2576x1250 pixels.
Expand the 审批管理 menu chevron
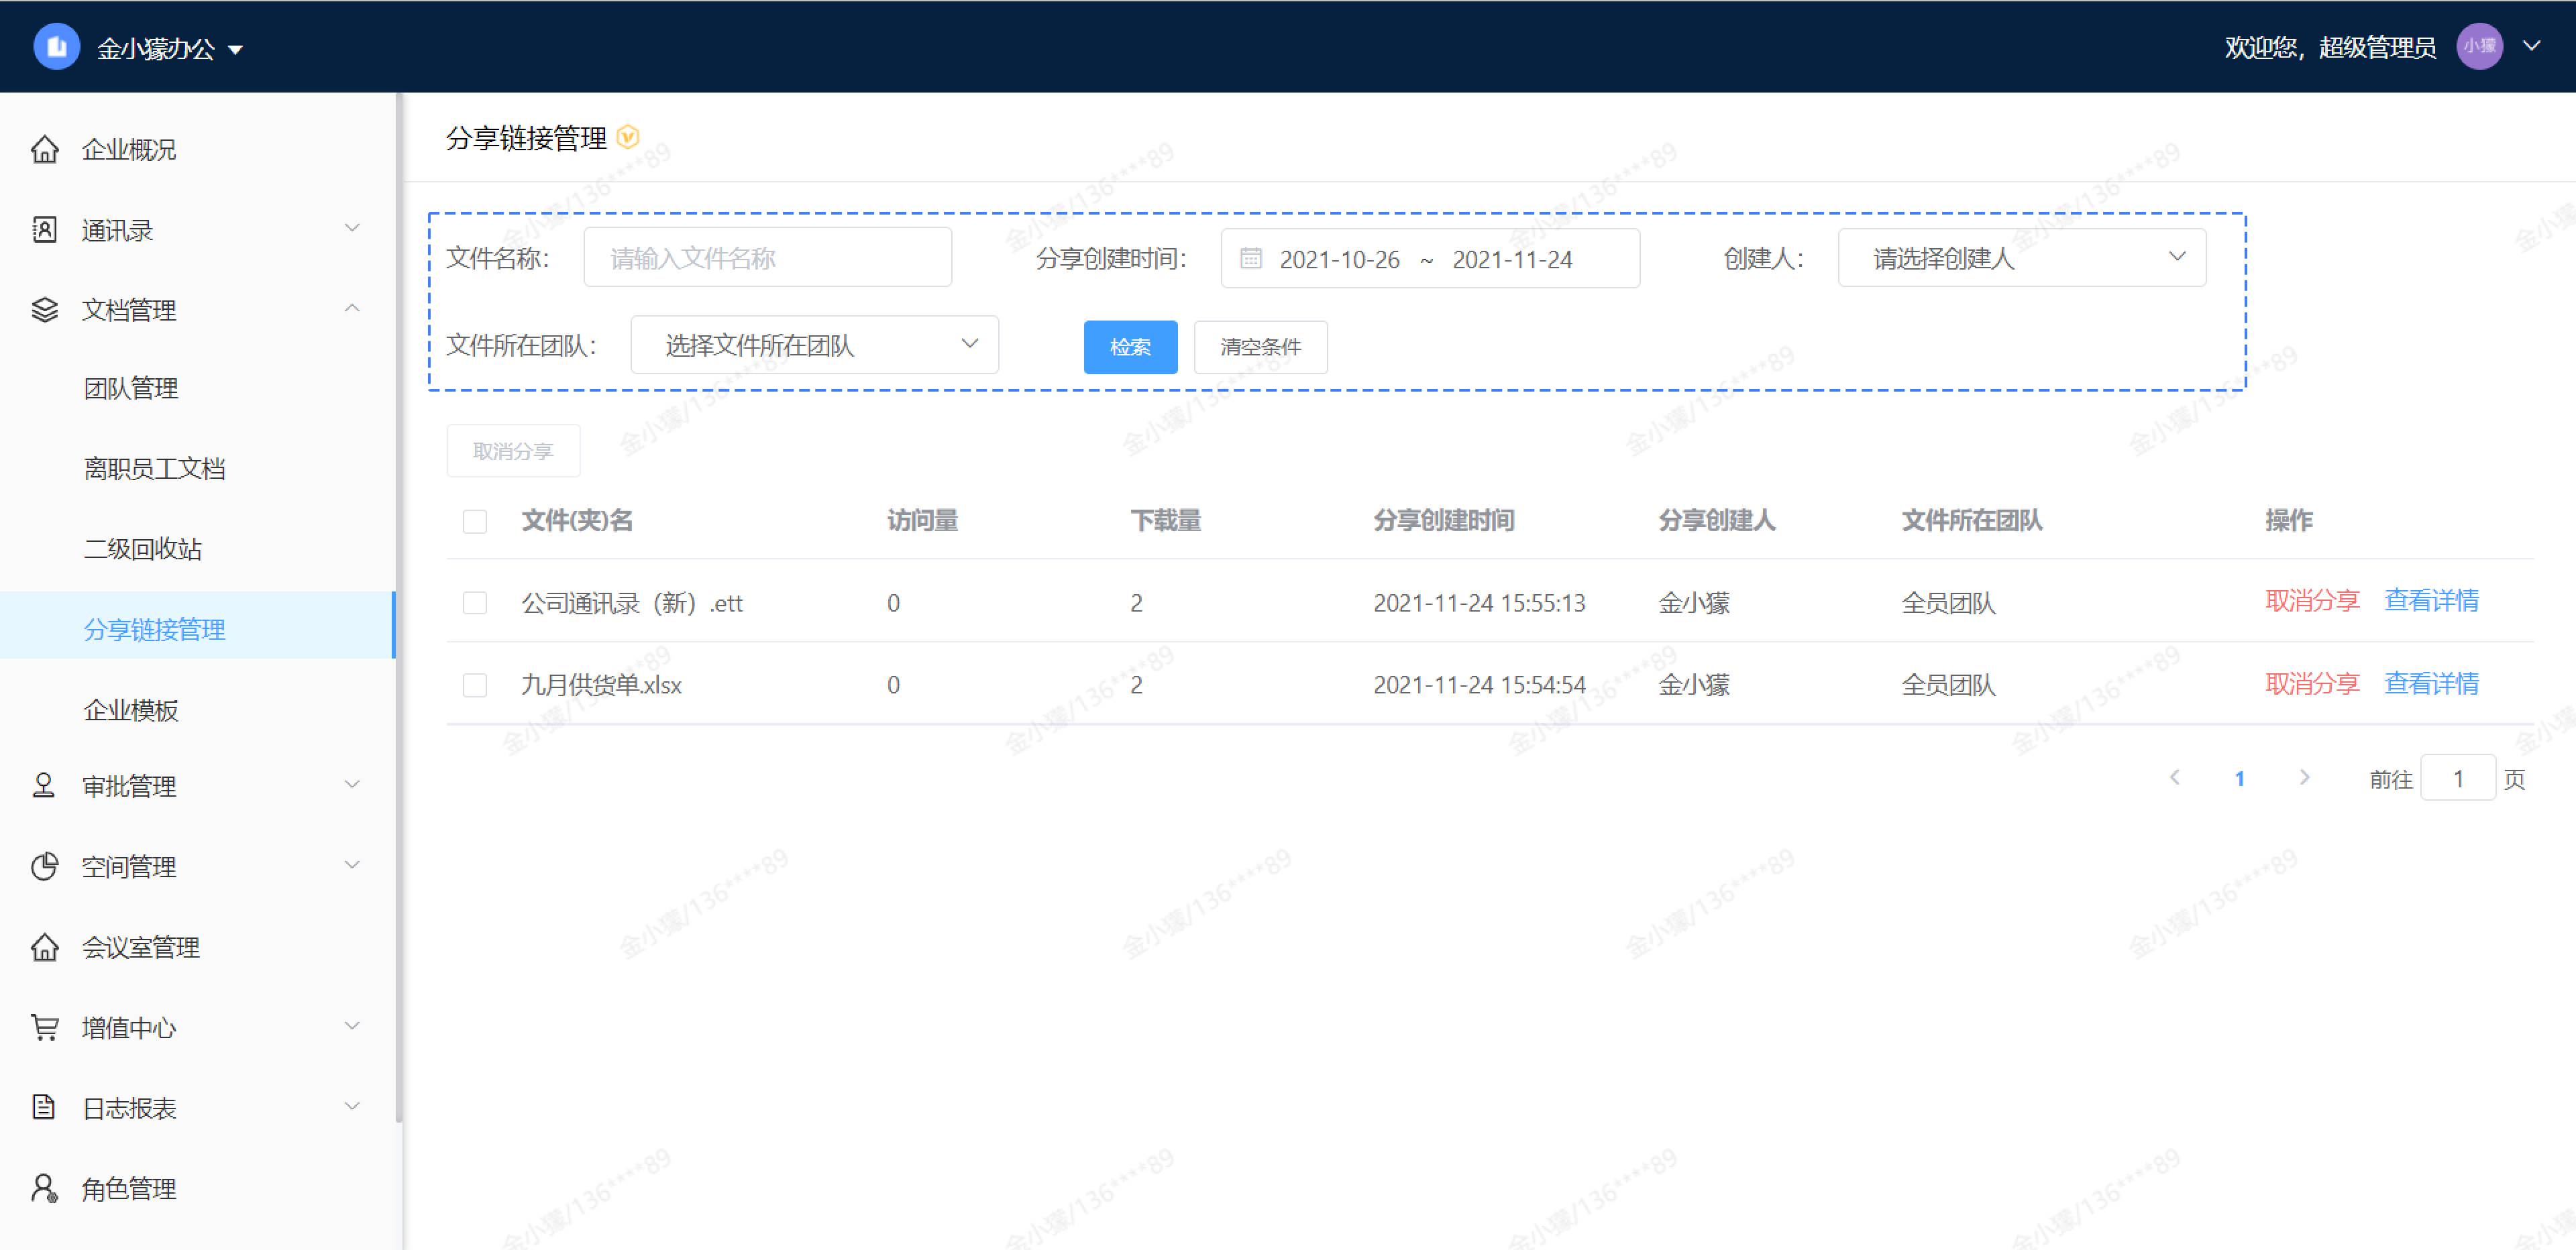[x=352, y=784]
